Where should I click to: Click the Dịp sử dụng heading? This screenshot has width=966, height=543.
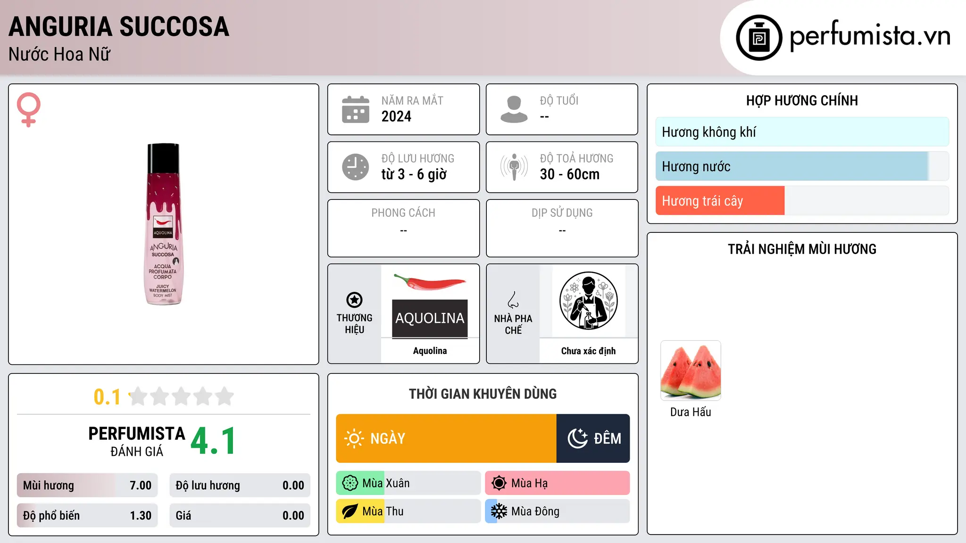click(x=562, y=213)
